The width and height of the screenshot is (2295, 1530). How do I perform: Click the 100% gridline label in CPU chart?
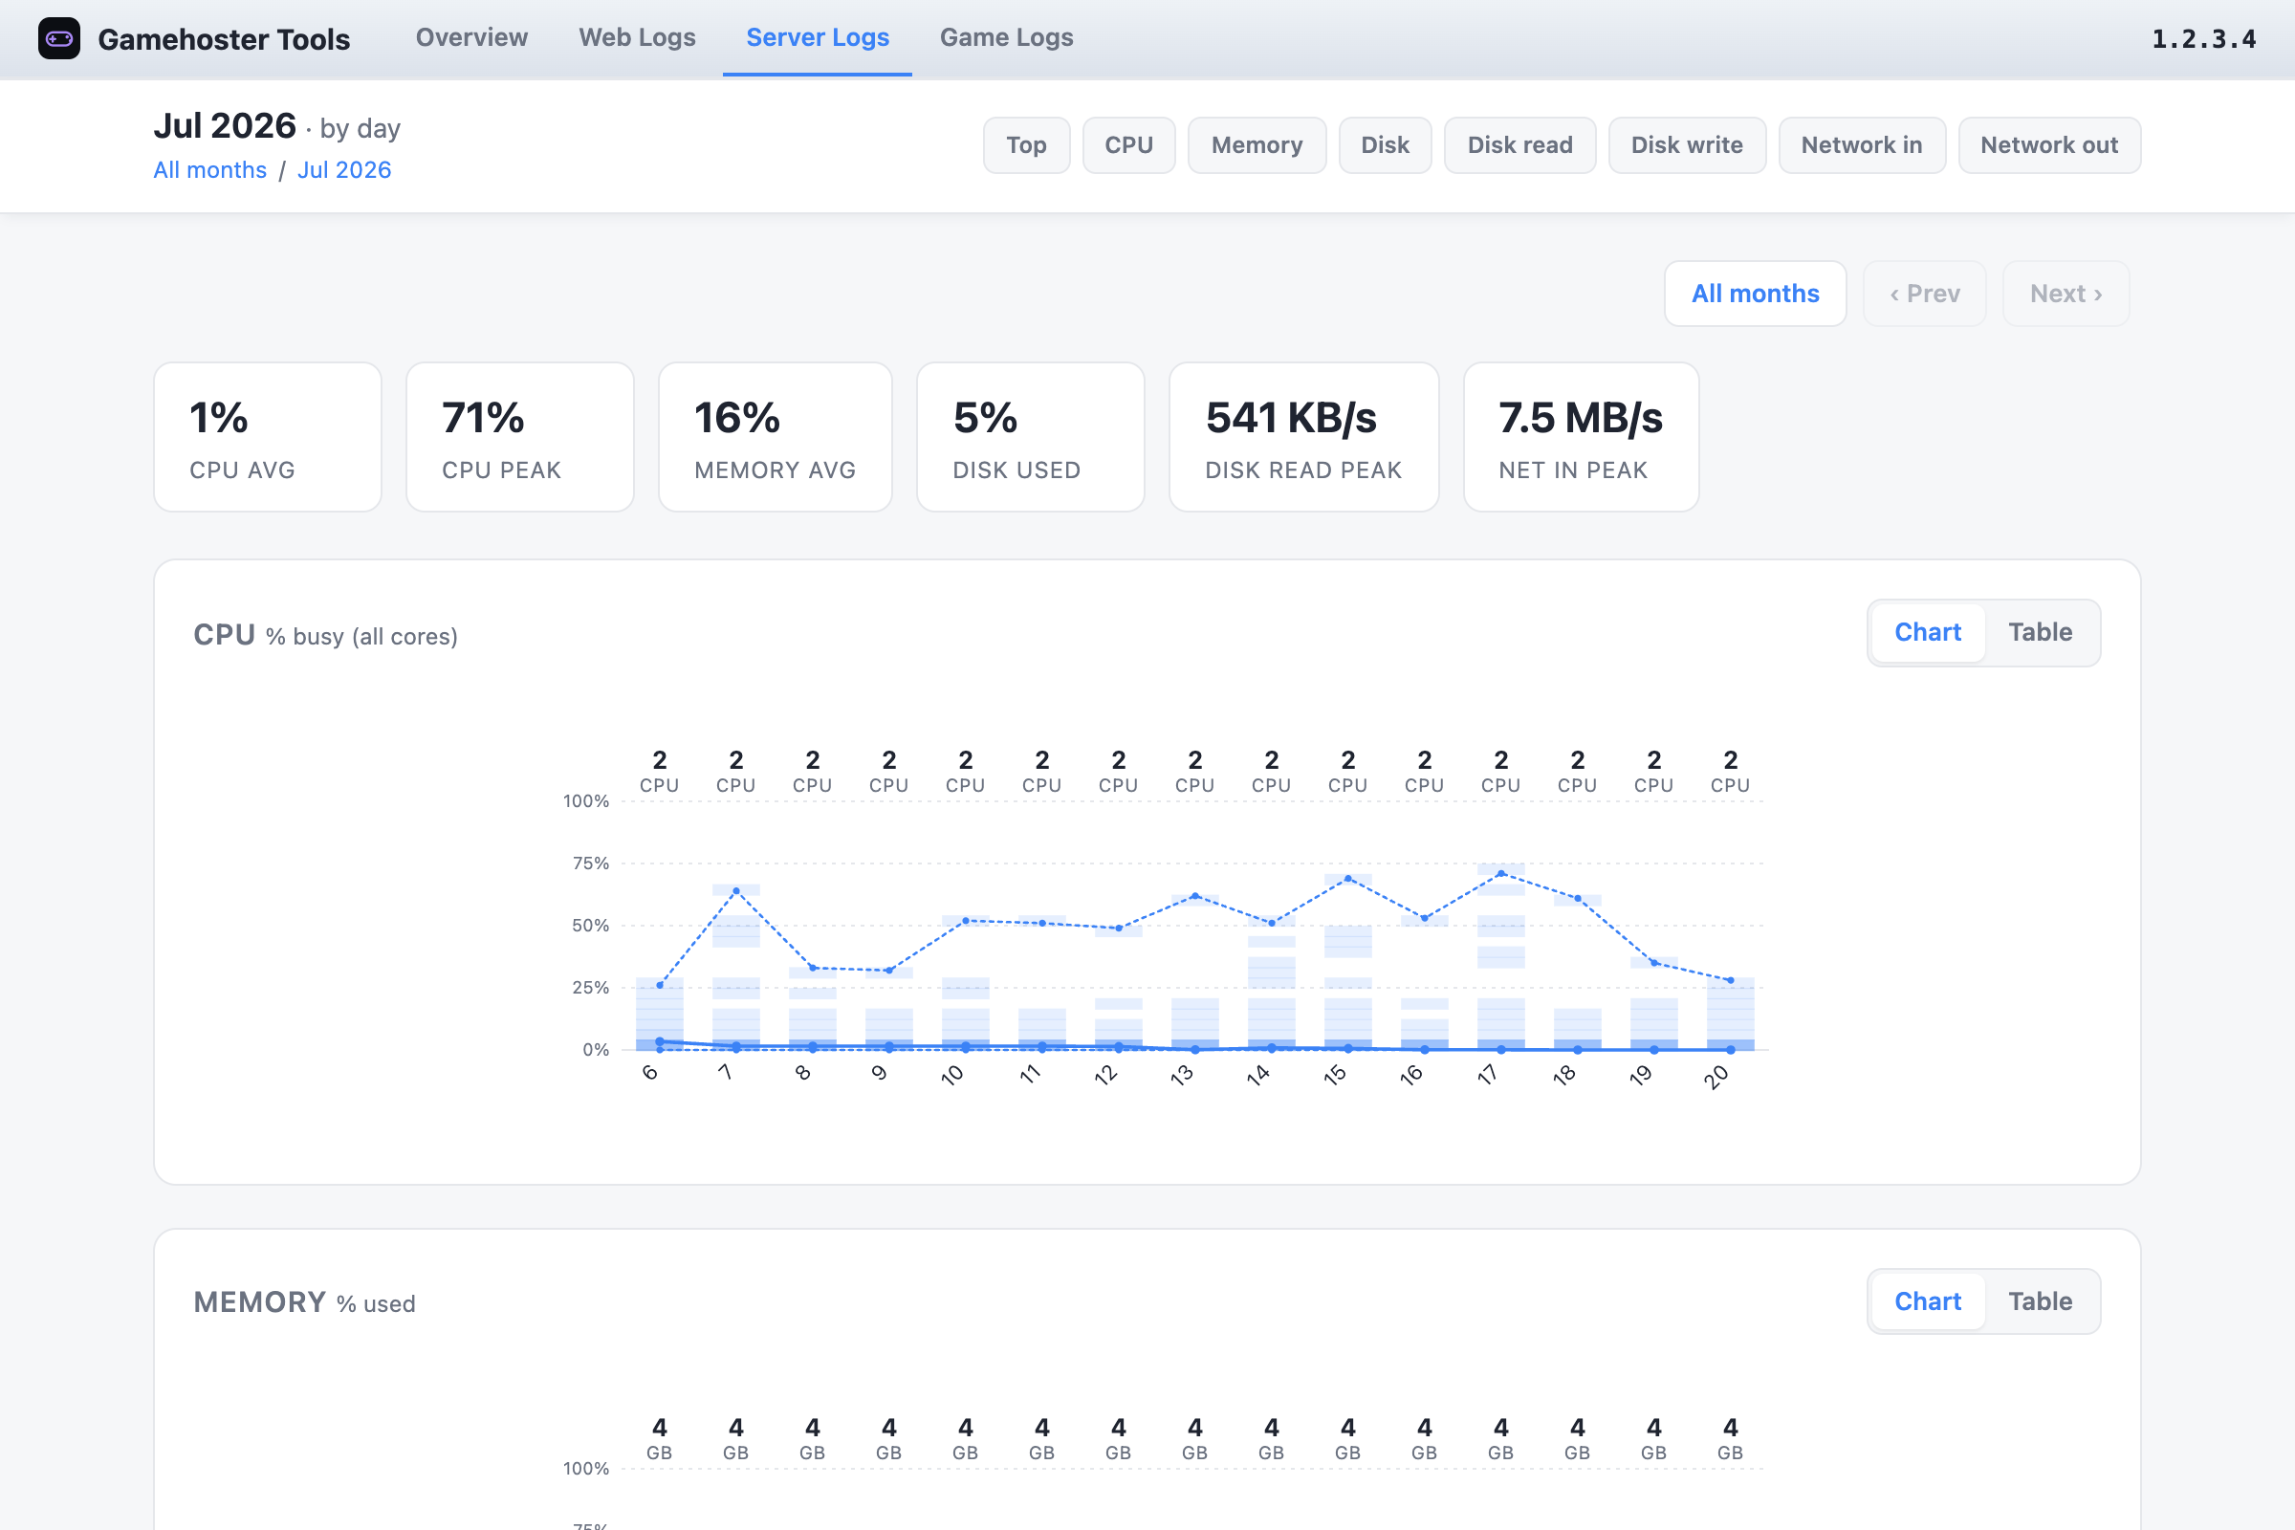tap(585, 801)
